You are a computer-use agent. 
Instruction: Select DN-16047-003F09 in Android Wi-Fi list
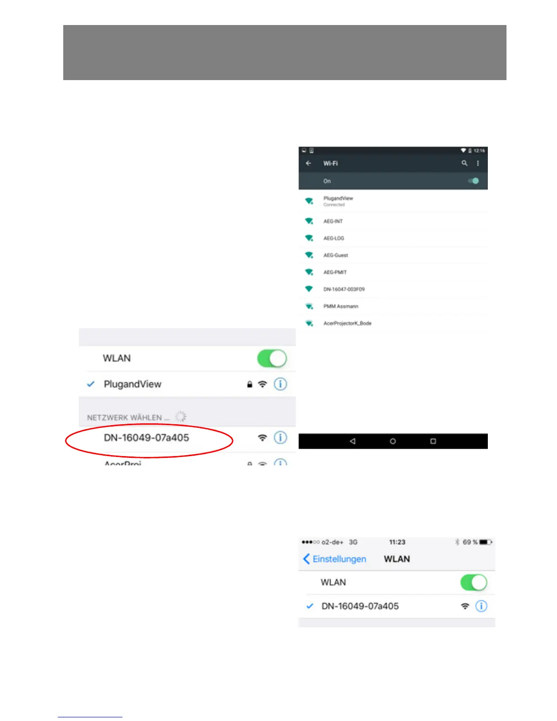393,289
